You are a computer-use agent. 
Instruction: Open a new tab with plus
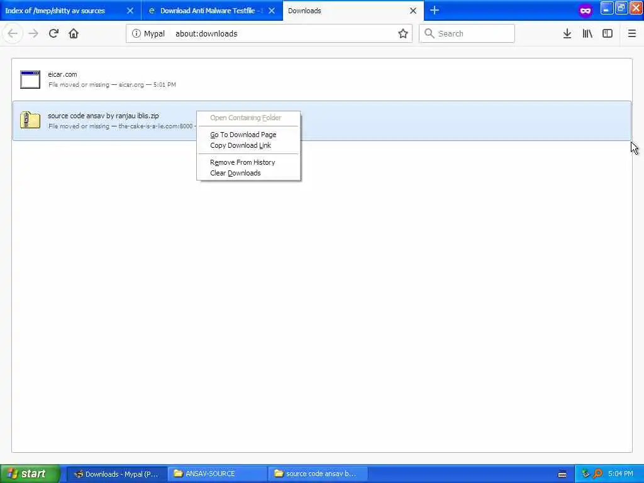[435, 11]
